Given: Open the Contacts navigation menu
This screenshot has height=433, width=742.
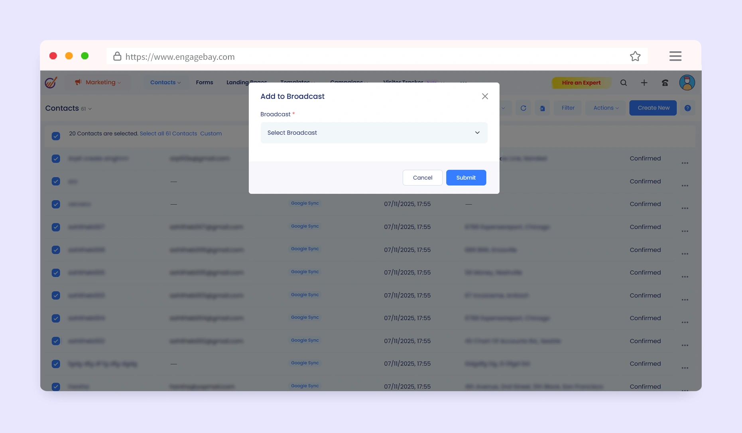Looking at the screenshot, I should (x=165, y=82).
